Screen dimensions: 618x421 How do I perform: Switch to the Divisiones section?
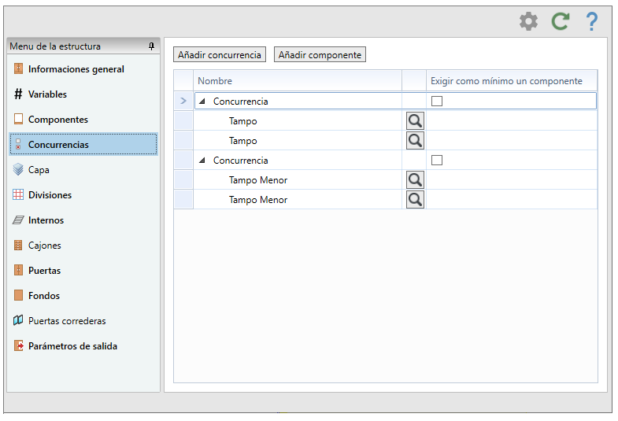coord(83,195)
